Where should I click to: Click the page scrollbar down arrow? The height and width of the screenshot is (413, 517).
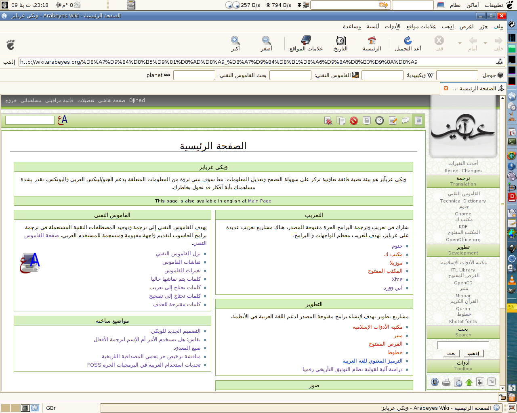pos(503,388)
